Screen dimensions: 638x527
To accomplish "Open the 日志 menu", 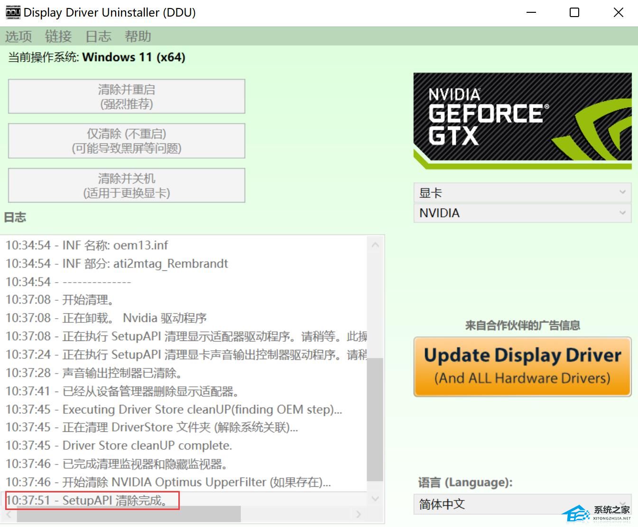I will [98, 36].
